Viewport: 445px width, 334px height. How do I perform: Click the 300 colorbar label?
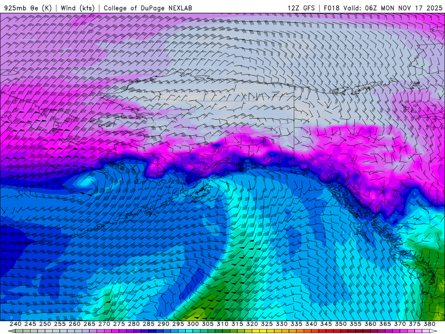tap(192, 324)
